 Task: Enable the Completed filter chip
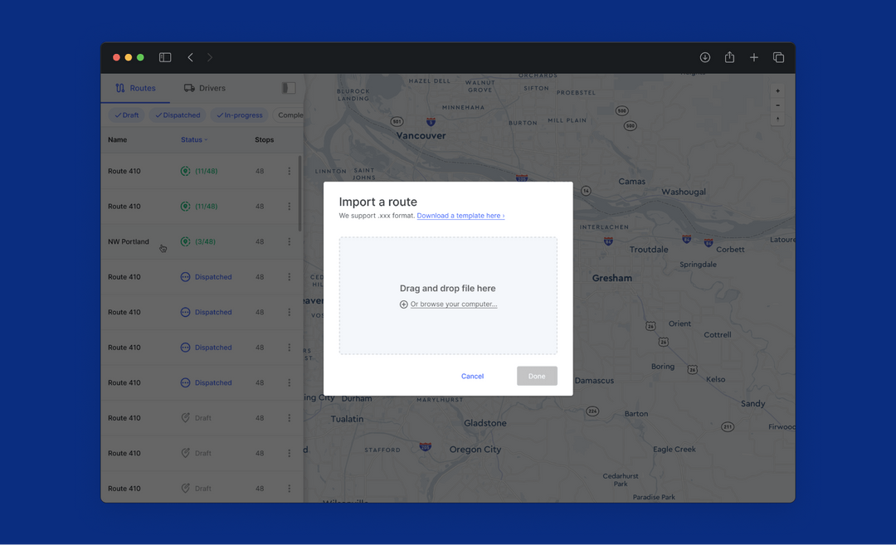tap(290, 114)
